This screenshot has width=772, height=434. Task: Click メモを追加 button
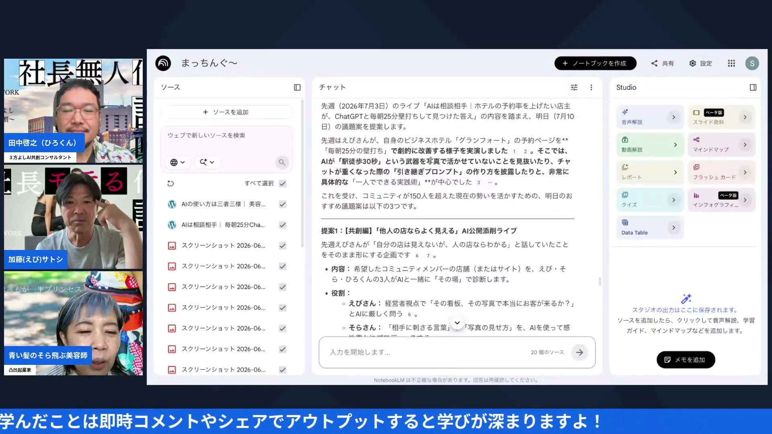686,360
